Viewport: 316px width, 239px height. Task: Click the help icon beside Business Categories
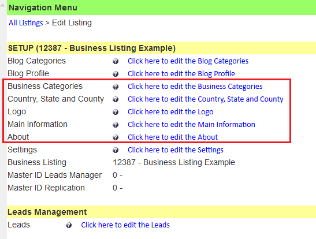(x=116, y=87)
